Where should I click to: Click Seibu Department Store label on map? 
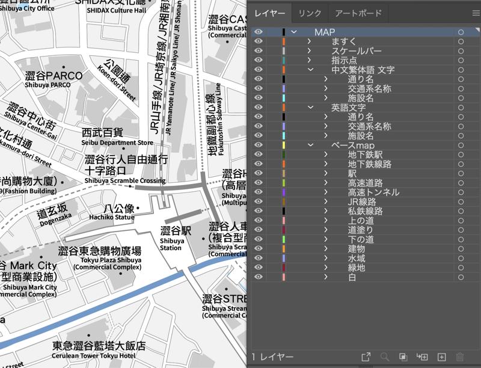[117, 143]
